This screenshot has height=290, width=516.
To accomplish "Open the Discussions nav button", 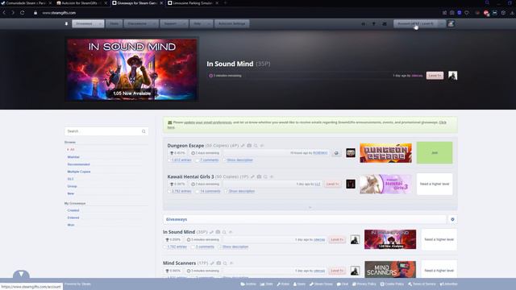I will click(137, 23).
